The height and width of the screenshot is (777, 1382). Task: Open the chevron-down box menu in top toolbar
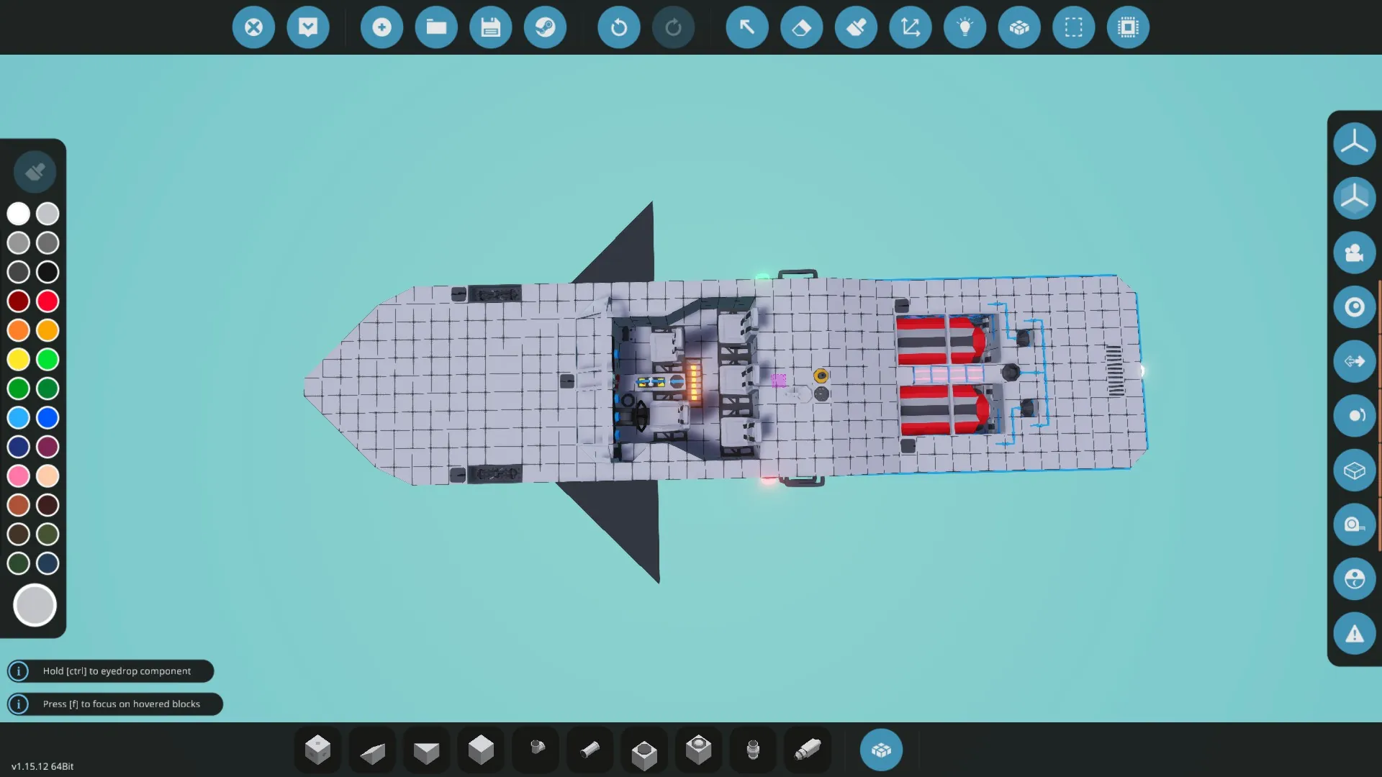pyautogui.click(x=308, y=27)
